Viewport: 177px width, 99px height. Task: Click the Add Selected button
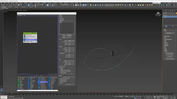click(69, 35)
